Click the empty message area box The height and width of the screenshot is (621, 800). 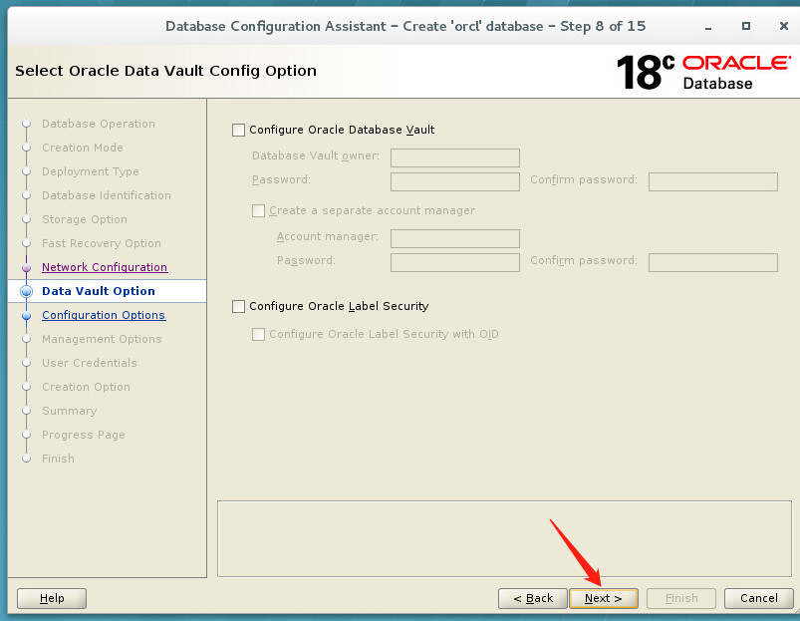click(504, 539)
